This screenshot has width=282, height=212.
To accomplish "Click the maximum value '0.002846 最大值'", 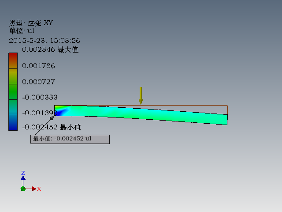I will coord(50,49).
